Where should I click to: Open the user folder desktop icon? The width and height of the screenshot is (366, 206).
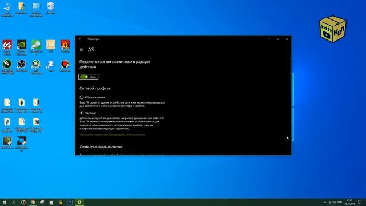(x=22, y=8)
